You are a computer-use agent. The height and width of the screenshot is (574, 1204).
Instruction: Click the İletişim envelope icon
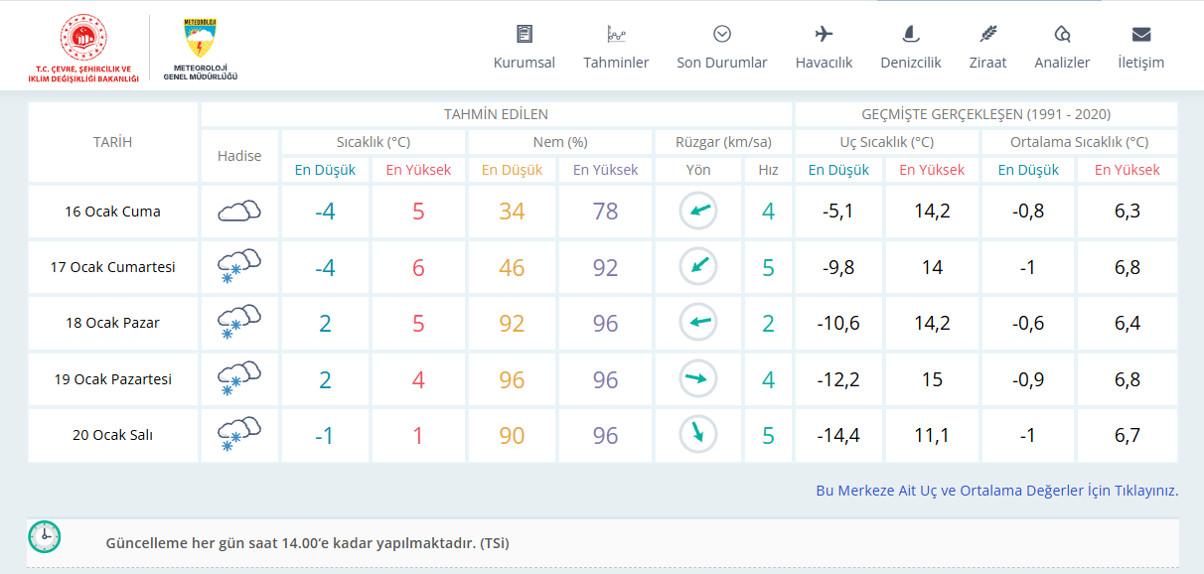tap(1140, 34)
